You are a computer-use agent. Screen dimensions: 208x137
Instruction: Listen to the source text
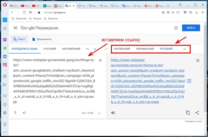pyautogui.click(x=24, y=113)
